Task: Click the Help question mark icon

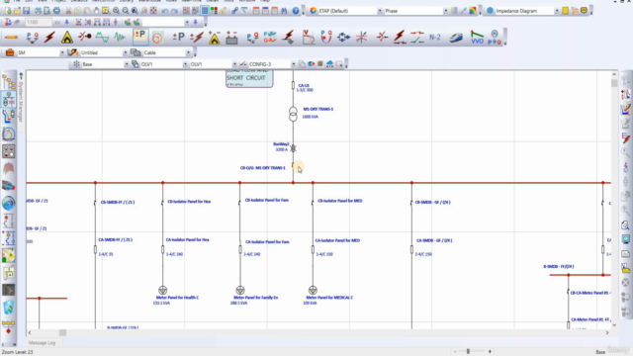Action: coord(296,11)
